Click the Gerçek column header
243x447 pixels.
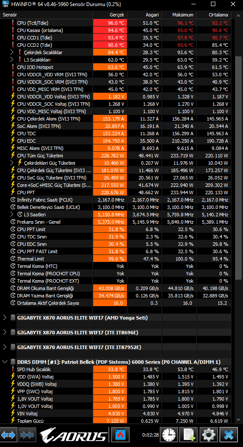(x=110, y=15)
